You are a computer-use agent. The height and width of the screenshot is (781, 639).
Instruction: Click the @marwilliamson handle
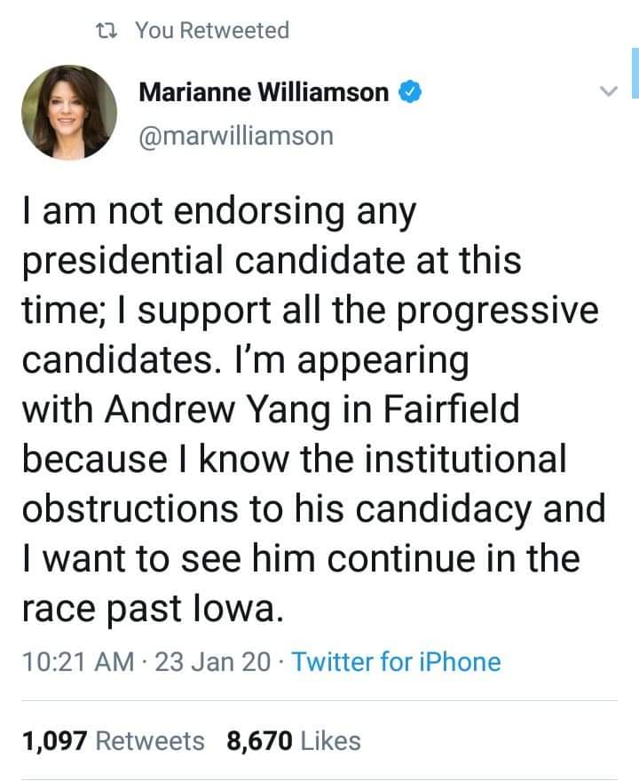pyautogui.click(x=236, y=136)
